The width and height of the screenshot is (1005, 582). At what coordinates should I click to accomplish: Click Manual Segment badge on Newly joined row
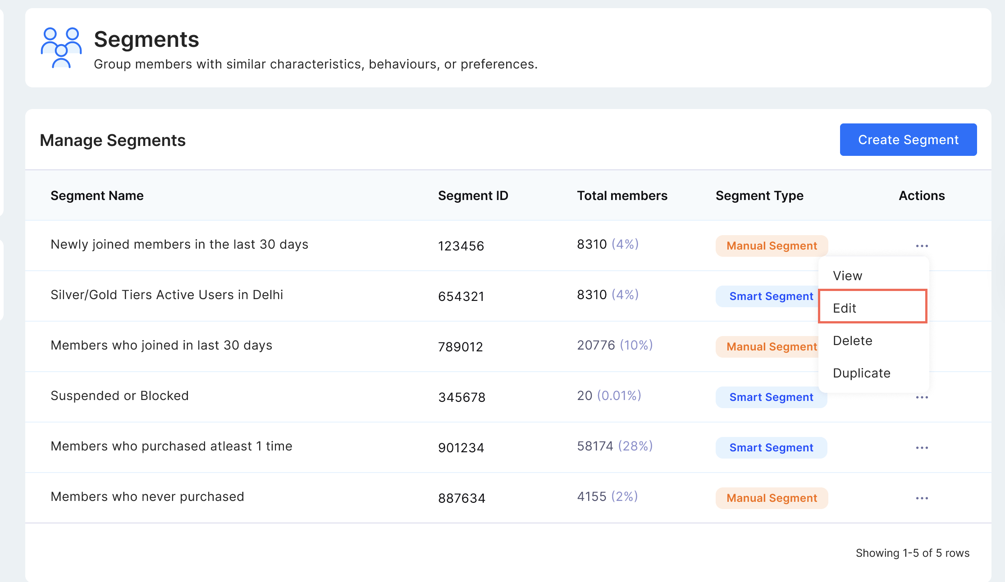click(771, 246)
